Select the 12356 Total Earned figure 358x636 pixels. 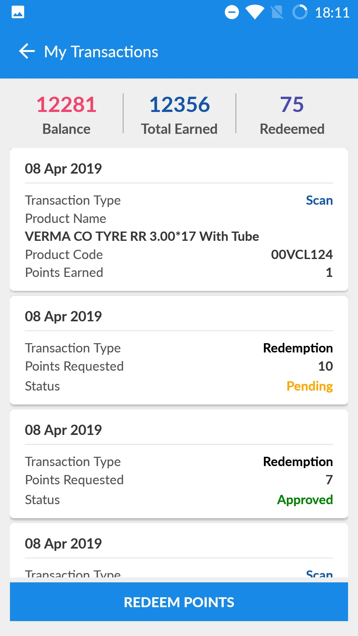click(179, 105)
